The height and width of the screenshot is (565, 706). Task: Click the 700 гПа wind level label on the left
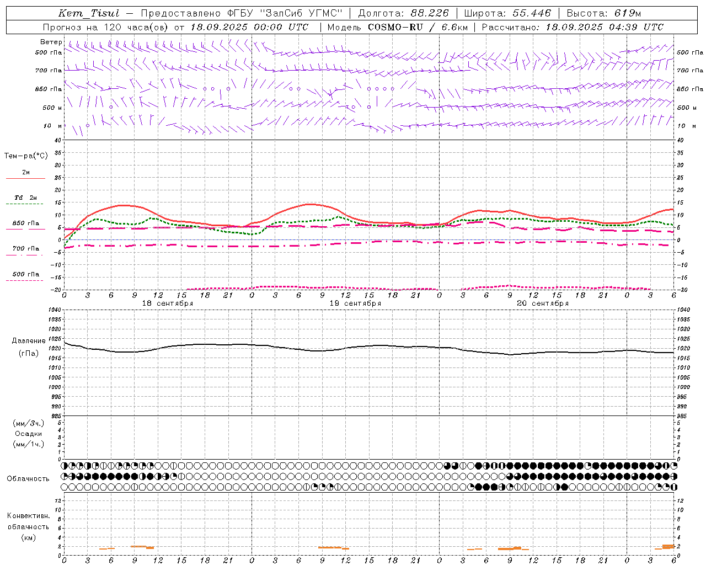(49, 71)
